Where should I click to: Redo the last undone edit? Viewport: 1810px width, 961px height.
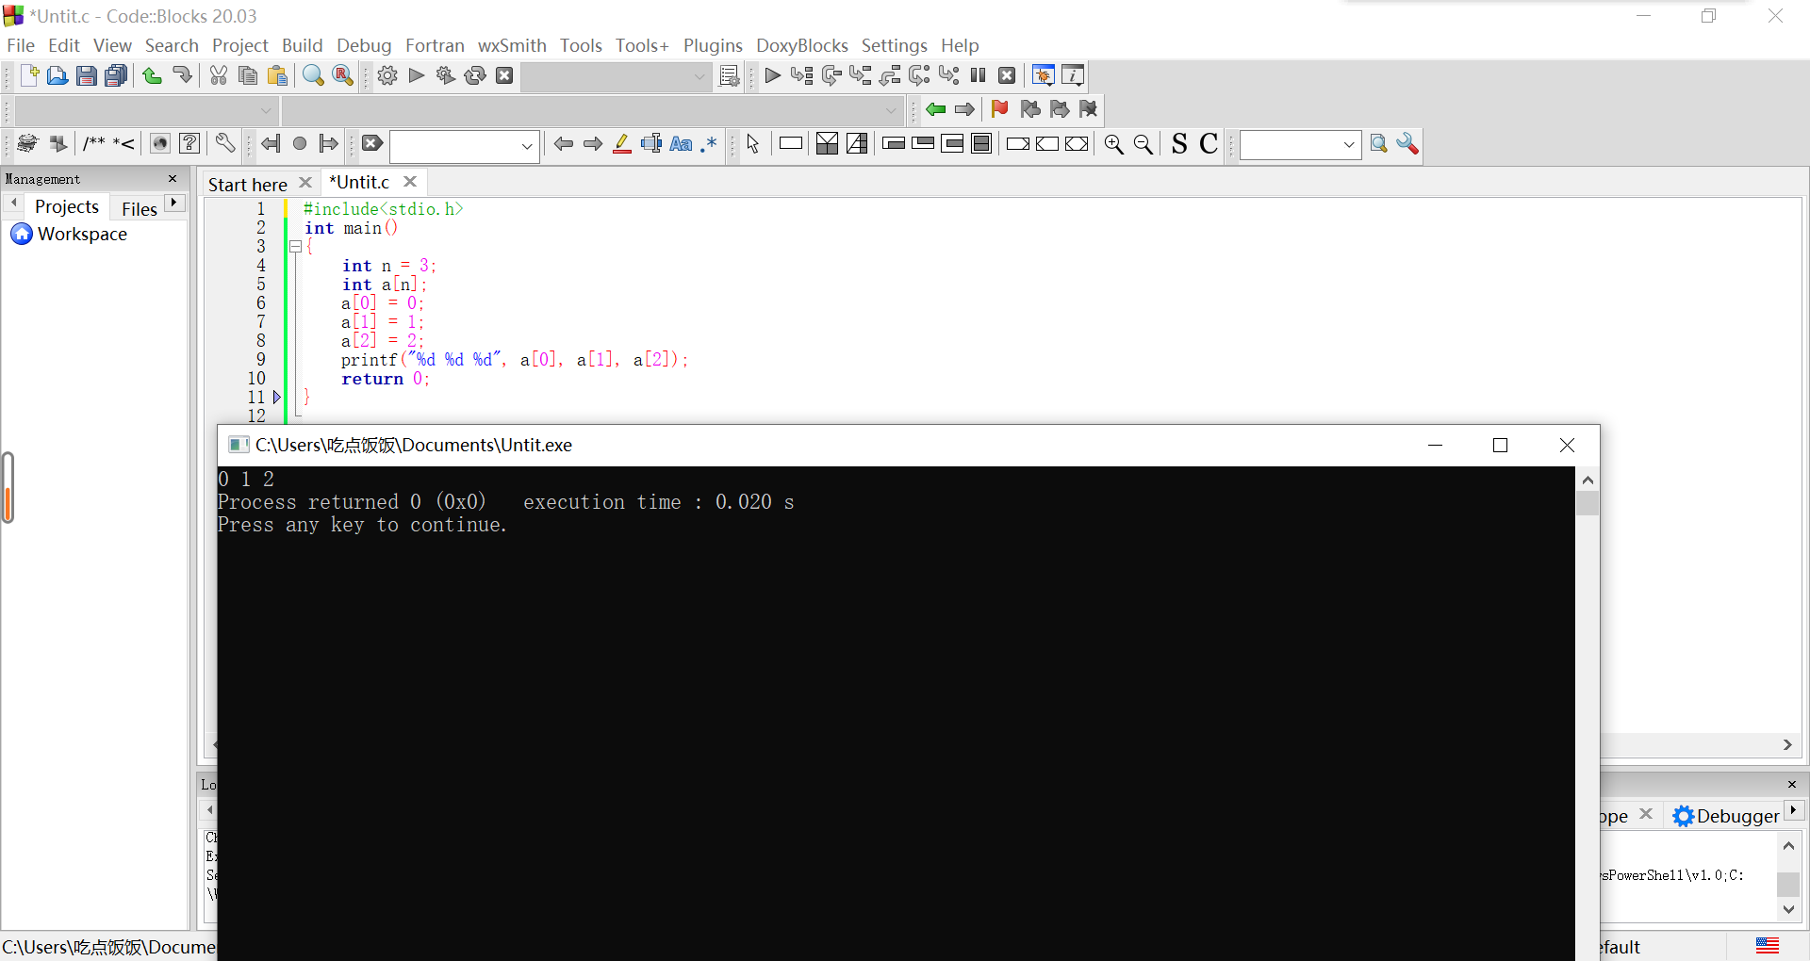pyautogui.click(x=182, y=75)
